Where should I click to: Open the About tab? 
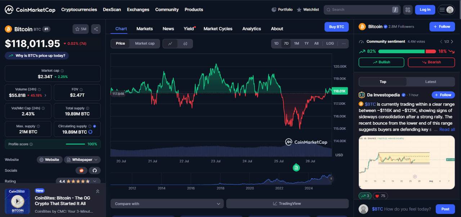click(x=277, y=29)
